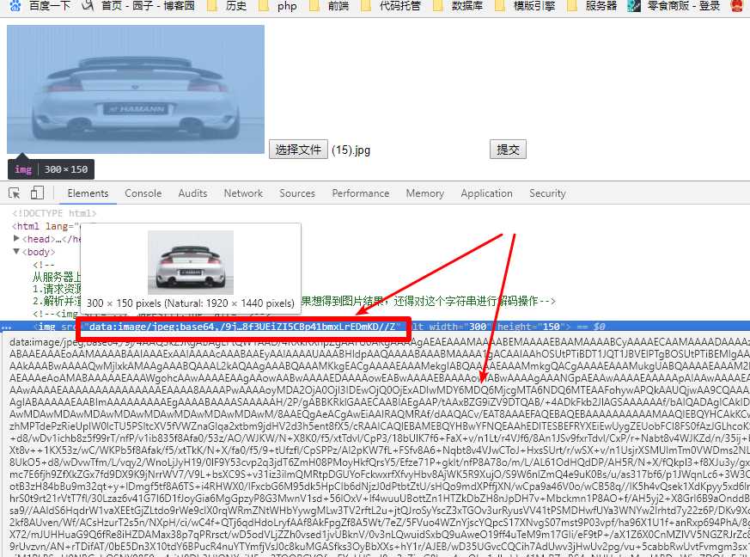Switch to the Application tab
Viewport: 750px width, 557px height.
[x=486, y=193]
